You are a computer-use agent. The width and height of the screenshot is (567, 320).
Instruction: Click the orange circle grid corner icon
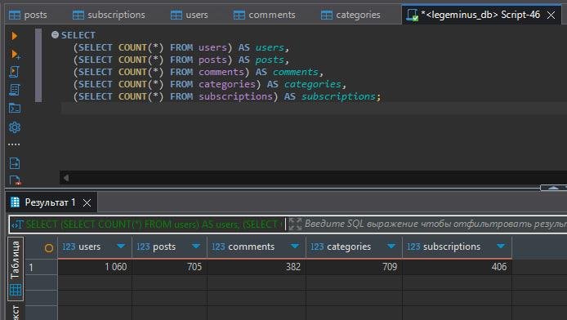pyautogui.click(x=49, y=248)
